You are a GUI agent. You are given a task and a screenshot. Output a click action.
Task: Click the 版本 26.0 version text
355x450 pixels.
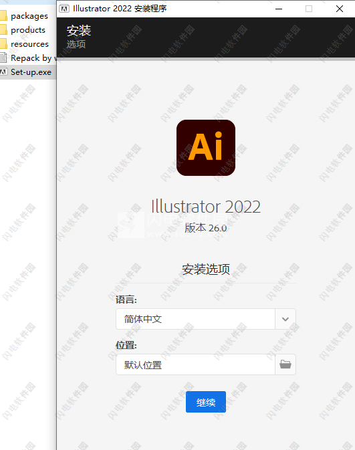[206, 228]
